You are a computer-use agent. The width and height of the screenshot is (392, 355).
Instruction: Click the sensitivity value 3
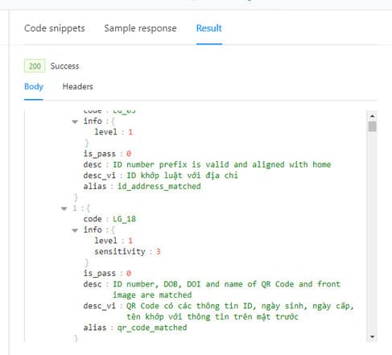[x=159, y=252]
